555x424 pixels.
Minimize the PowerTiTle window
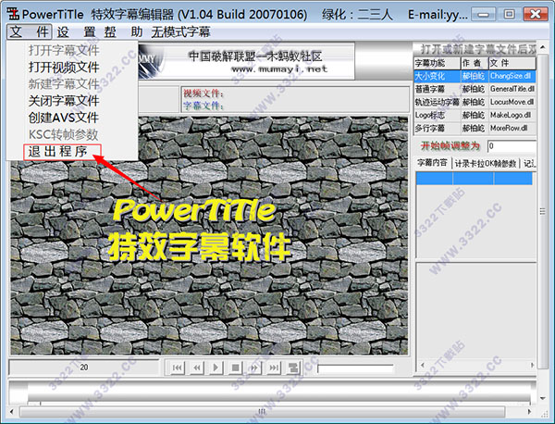tap(484, 14)
